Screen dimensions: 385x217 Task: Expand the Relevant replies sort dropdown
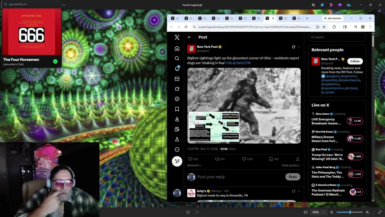click(x=194, y=165)
